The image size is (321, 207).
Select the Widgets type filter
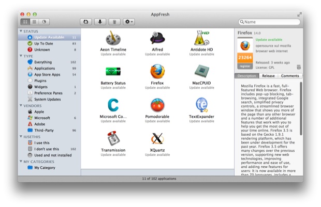point(49,87)
